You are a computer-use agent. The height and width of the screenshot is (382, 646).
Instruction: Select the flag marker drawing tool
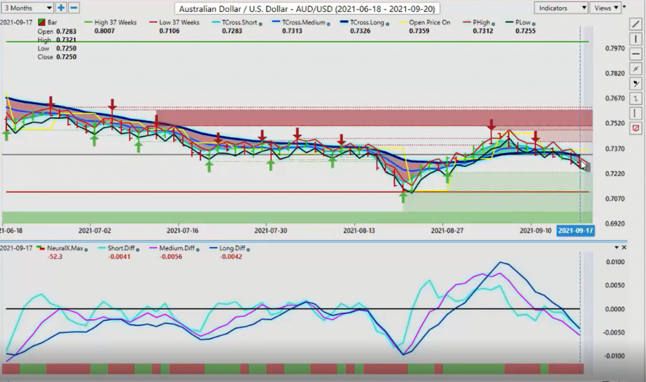636,84
